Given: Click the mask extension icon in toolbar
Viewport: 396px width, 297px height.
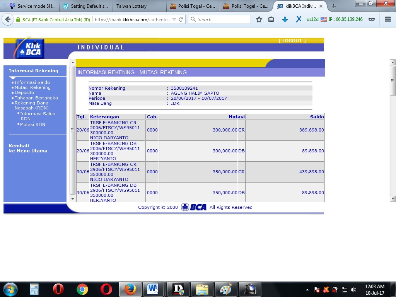Looking at the screenshot, I should 372,19.
